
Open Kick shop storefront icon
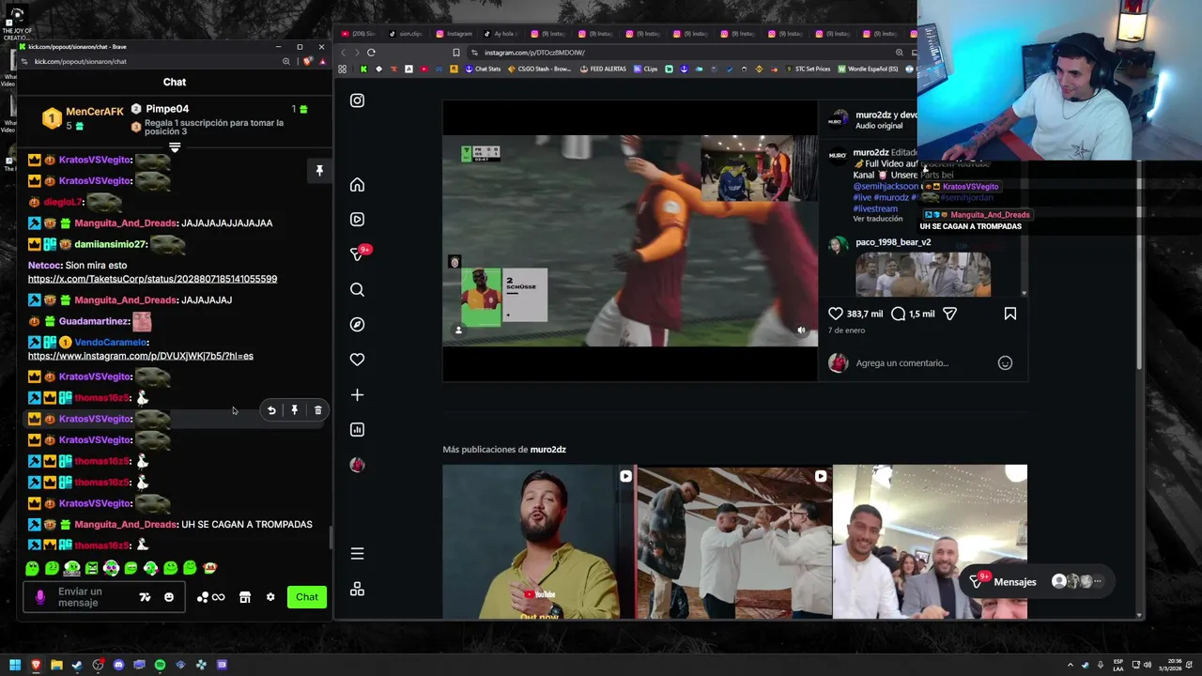pos(245,597)
